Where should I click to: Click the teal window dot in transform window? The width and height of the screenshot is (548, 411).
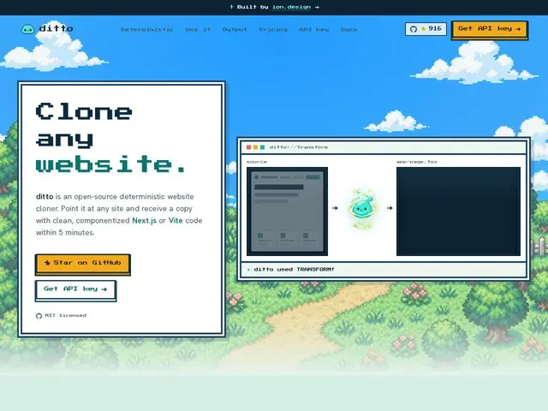tap(262, 147)
